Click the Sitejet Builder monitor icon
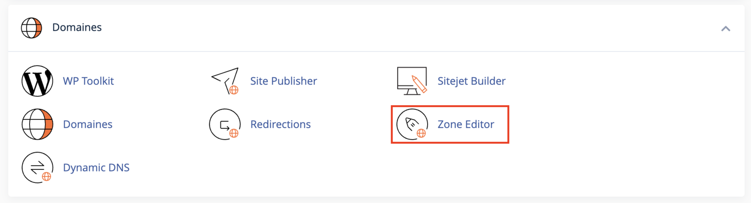This screenshot has width=751, height=203. click(412, 81)
